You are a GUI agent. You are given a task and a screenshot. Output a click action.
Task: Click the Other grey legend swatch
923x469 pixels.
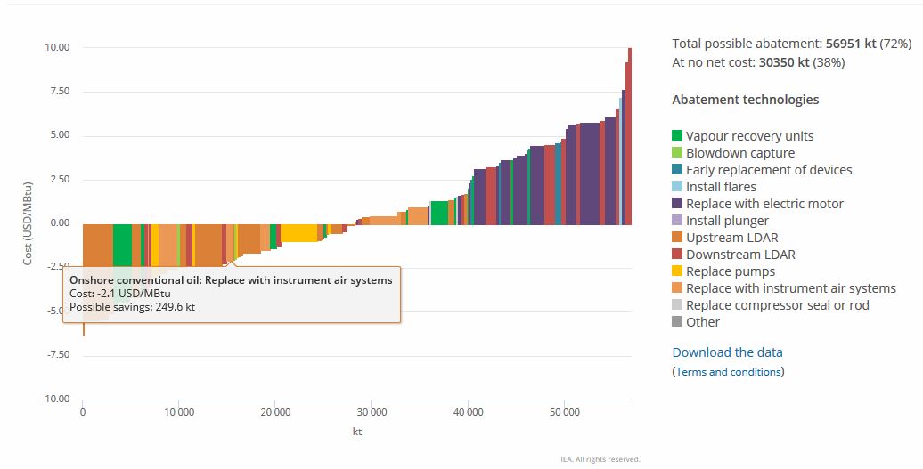pos(677,322)
